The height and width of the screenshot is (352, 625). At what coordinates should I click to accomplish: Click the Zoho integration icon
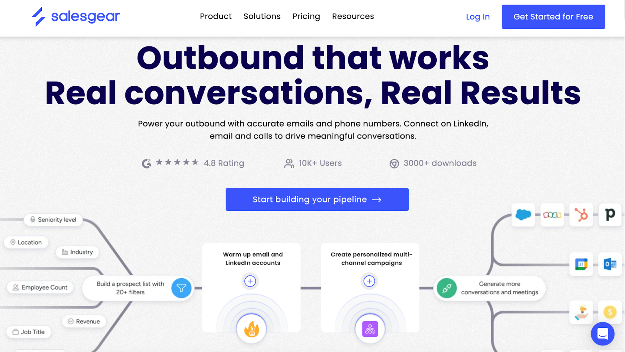pyautogui.click(x=552, y=215)
